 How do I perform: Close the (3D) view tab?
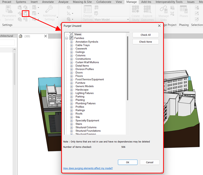(46, 36)
